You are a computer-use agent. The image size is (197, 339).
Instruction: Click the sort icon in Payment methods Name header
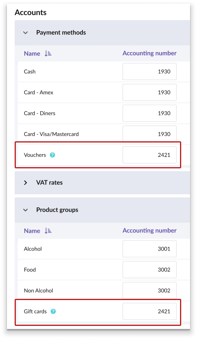[x=48, y=53]
